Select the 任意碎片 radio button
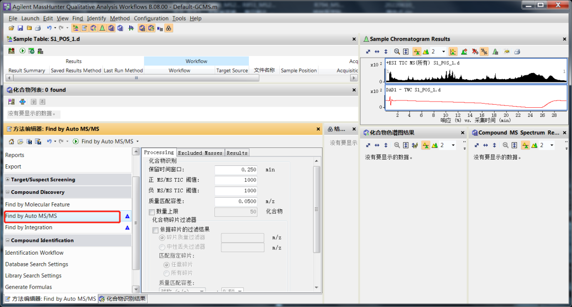The height and width of the screenshot is (307, 572). point(166,265)
